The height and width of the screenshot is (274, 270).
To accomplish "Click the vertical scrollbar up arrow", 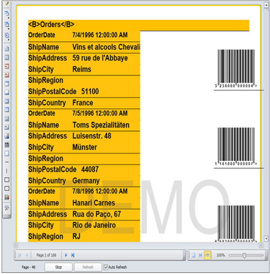I will point(266,5).
